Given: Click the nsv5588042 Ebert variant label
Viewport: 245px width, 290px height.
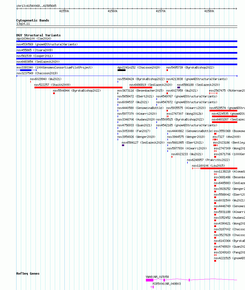Looking at the screenshot, I should coord(230,195).
